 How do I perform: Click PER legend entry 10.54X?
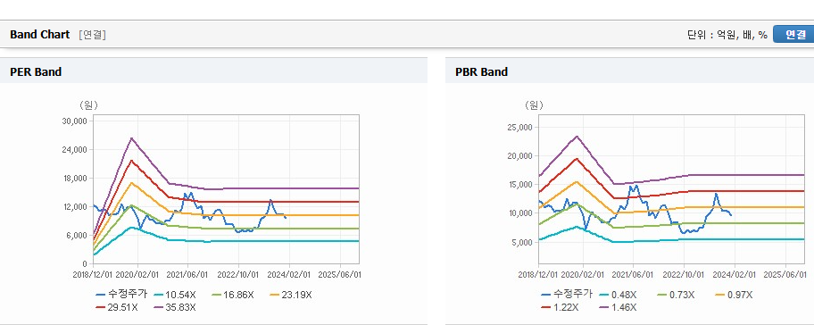(x=175, y=295)
